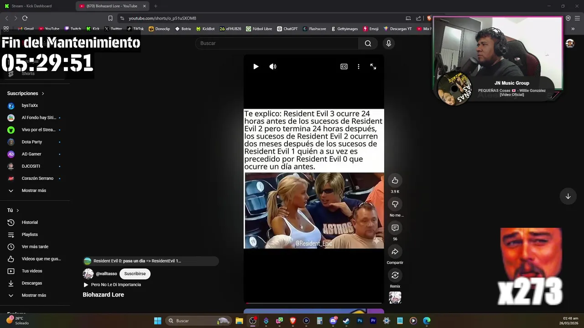The image size is (584, 328).
Task: Seek using the Short's progress bar
Action: (x=314, y=302)
